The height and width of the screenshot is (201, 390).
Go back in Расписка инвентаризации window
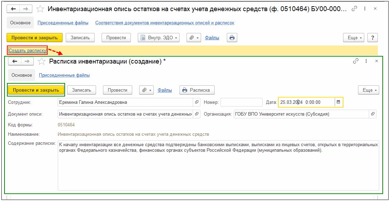(x=15, y=61)
